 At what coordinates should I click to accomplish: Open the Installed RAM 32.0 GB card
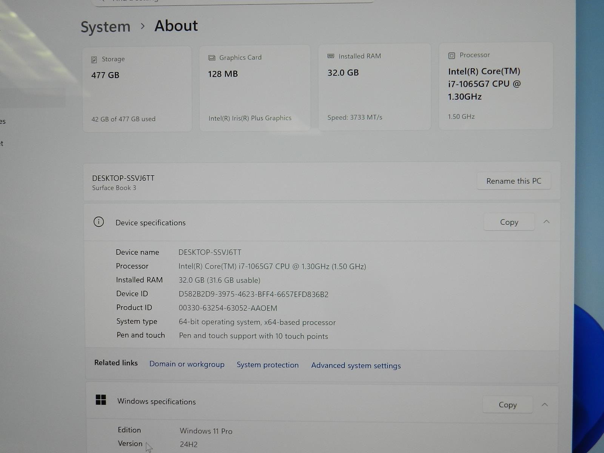pyautogui.click(x=374, y=87)
